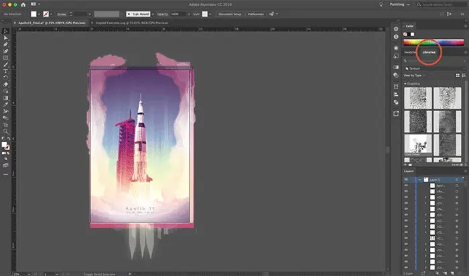
Task: Select the Paintbrush tool
Action: [x=5, y=64]
